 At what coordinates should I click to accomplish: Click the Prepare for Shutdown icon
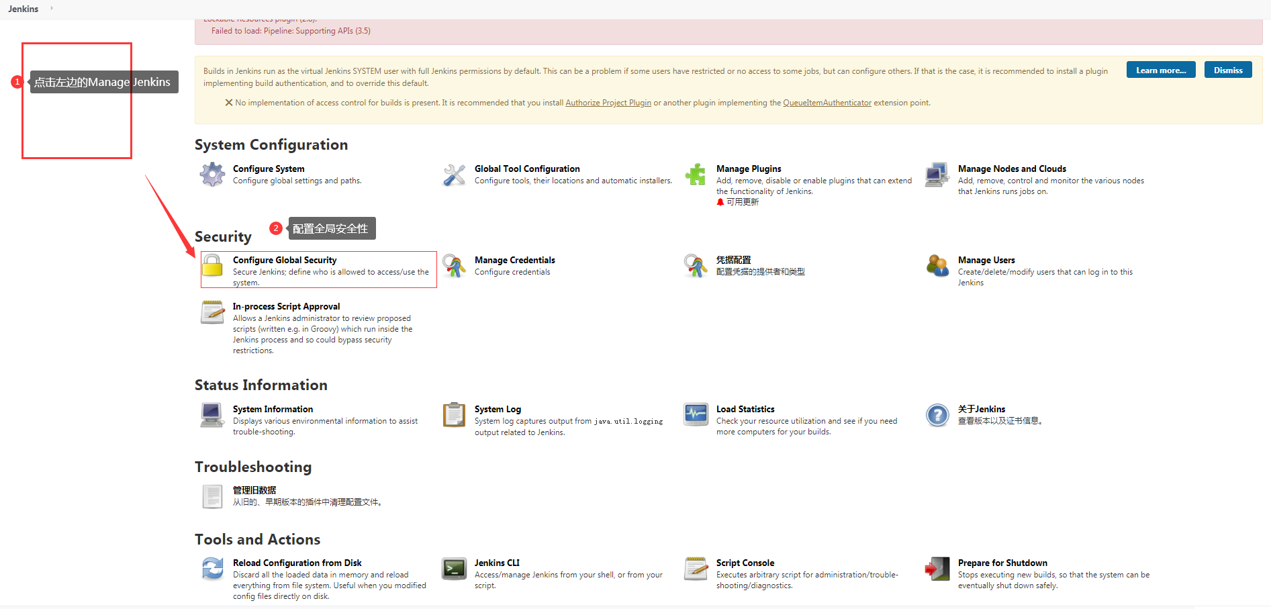coord(937,569)
